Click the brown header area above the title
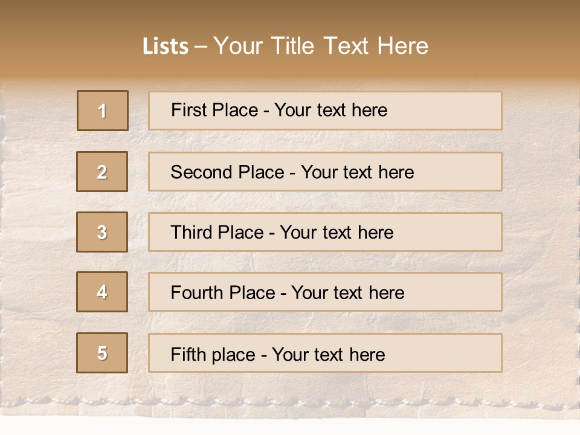This screenshot has height=435, width=580. (290, 13)
